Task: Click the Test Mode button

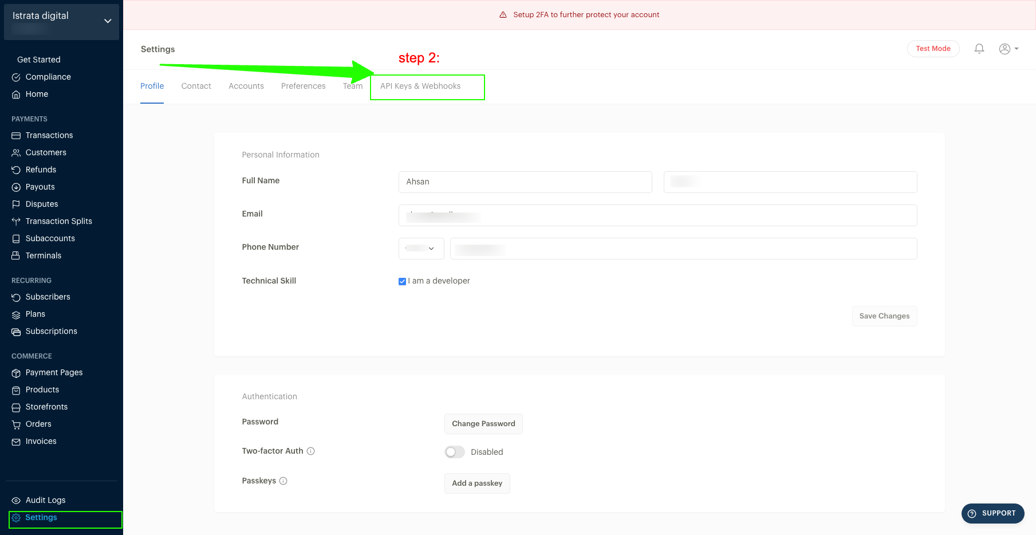Action: [933, 49]
